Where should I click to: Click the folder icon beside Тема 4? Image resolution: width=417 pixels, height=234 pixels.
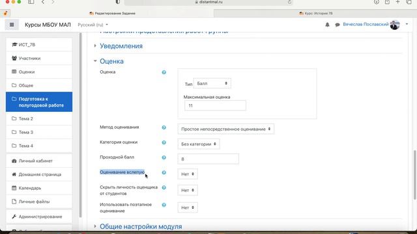(14, 146)
